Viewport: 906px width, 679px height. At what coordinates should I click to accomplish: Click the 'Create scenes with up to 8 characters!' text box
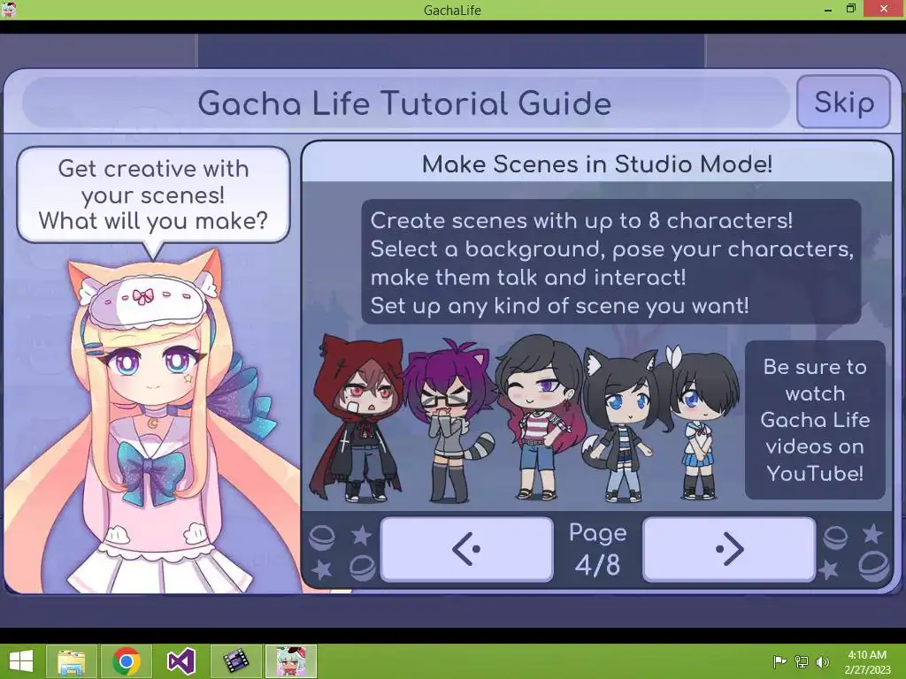(x=611, y=262)
